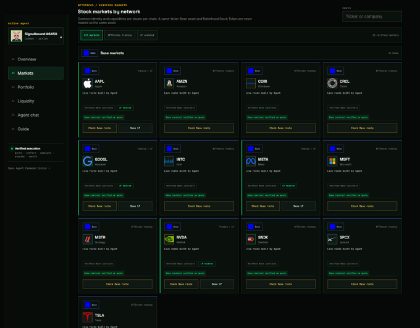Click Check Base route on MSTR card

pyautogui.click(x=117, y=284)
